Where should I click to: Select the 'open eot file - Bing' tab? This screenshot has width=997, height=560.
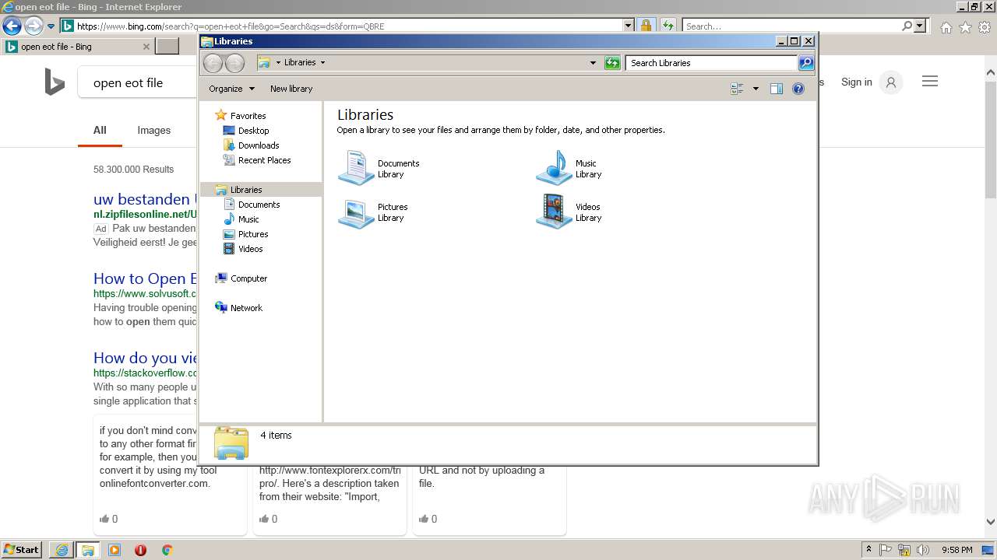click(76, 47)
